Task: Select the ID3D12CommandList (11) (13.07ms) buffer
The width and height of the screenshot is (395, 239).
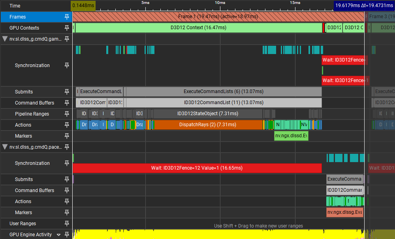Action: click(x=224, y=103)
